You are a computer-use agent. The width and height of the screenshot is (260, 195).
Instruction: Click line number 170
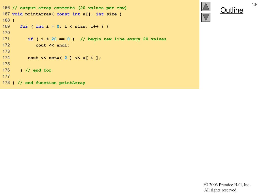pos(6,33)
